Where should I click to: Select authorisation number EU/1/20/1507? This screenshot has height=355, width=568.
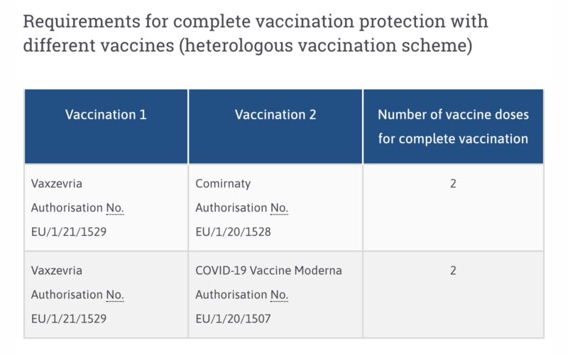click(x=234, y=319)
